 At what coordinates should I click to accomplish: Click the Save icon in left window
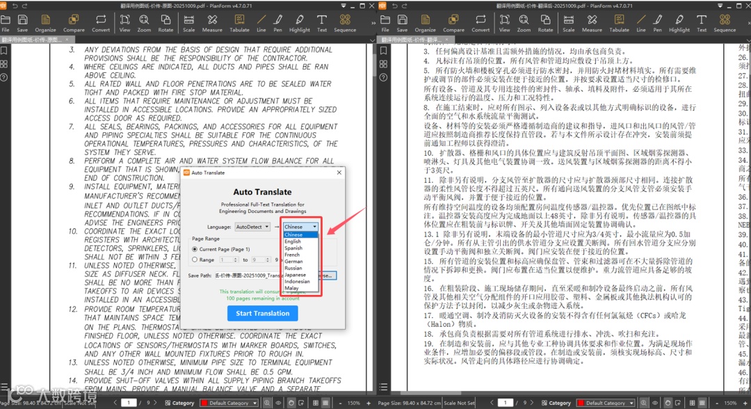pos(22,23)
